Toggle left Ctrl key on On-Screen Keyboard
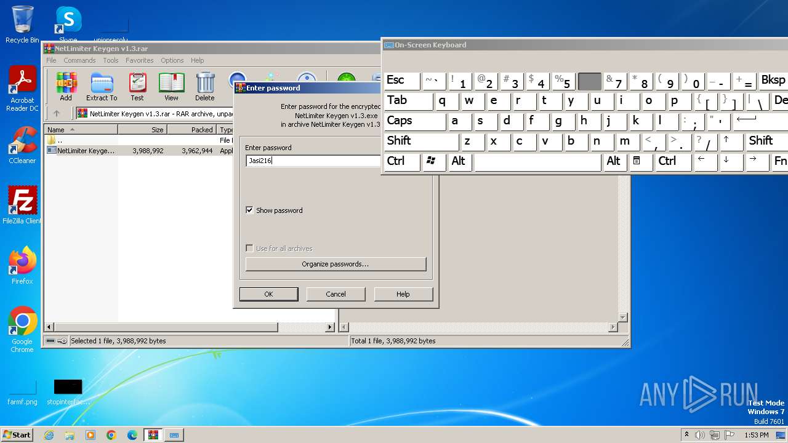This screenshot has height=443, width=788. 402,162
